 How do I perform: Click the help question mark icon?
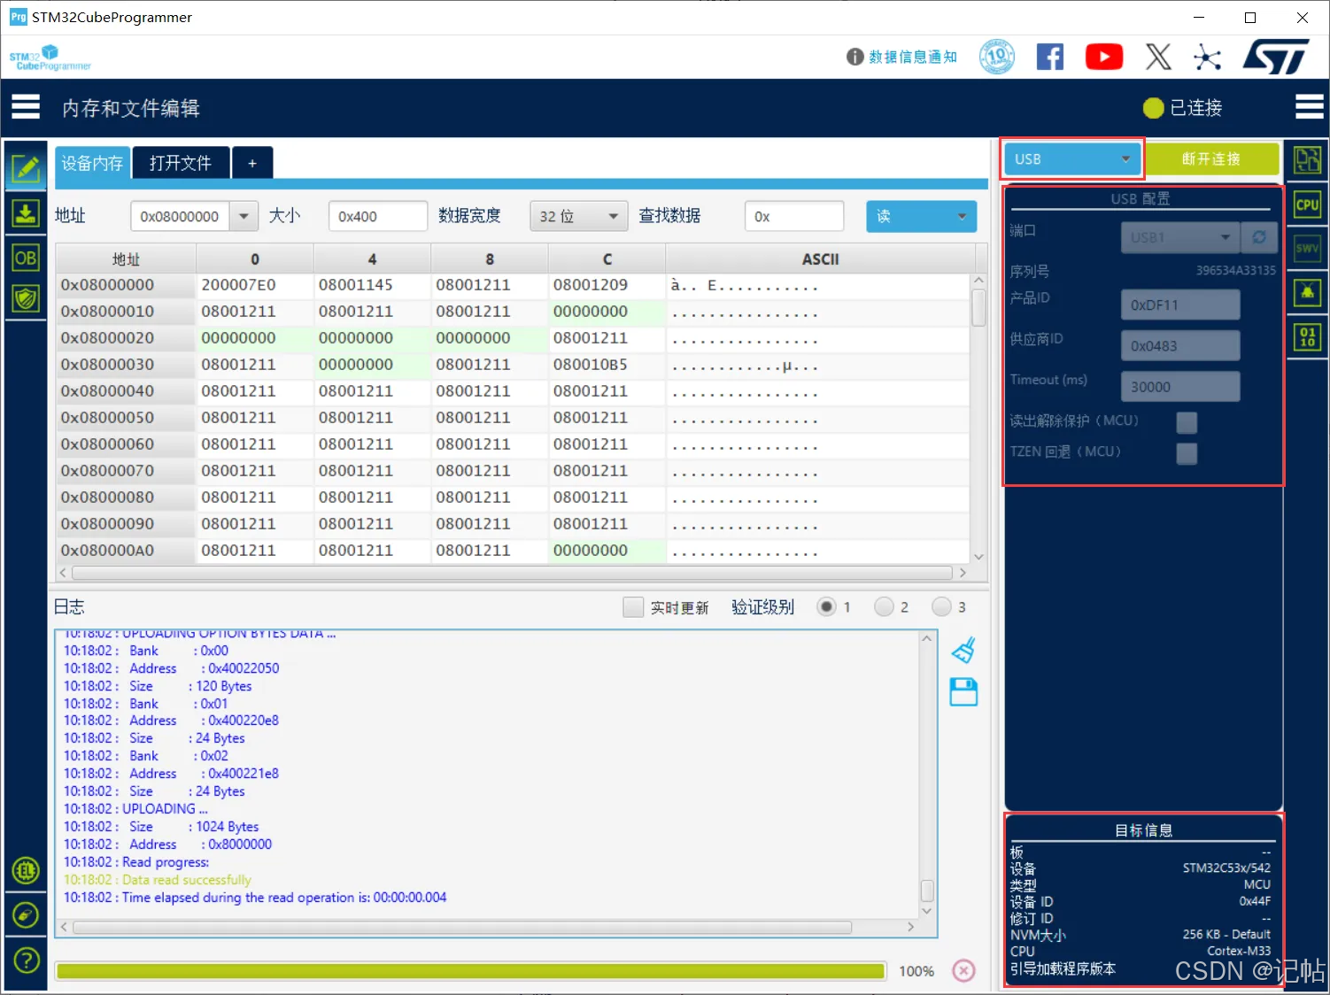coord(27,960)
